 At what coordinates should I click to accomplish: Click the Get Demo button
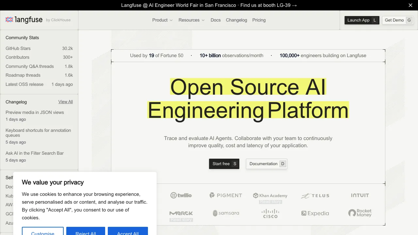pos(398,20)
